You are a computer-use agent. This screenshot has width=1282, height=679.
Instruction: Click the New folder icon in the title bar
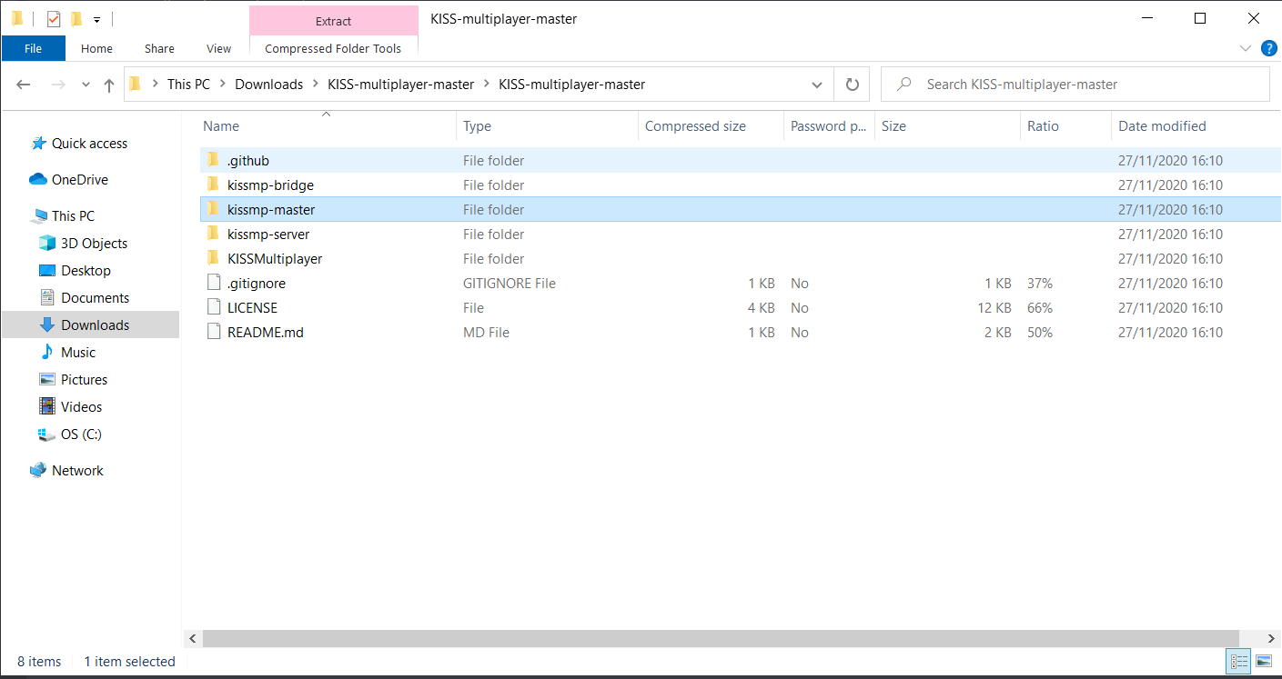click(x=76, y=18)
